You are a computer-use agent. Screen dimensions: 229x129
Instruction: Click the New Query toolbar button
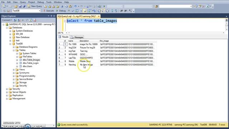click(x=35, y=6)
